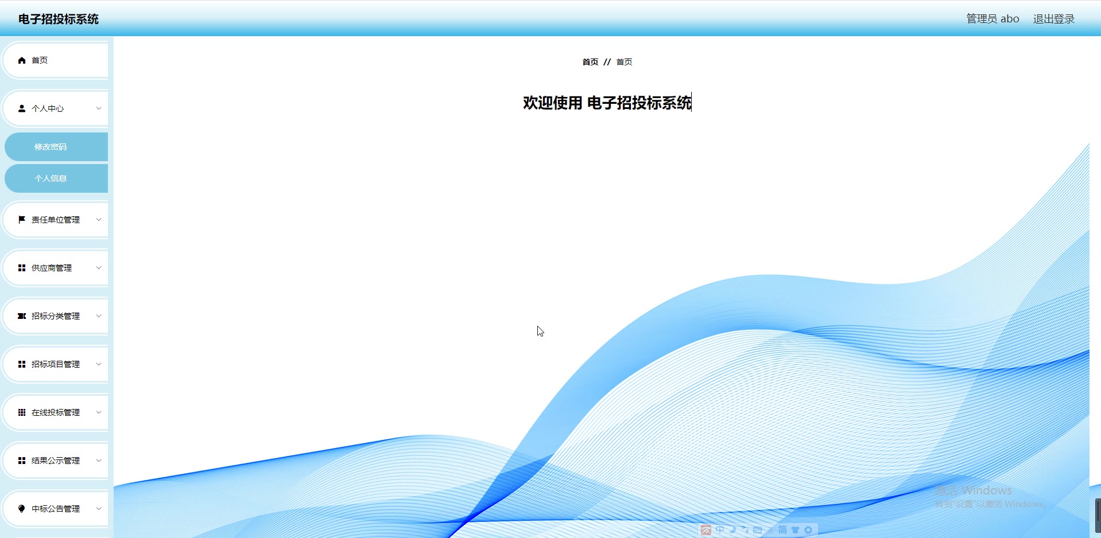Click the 电子招投标系统 header title
This screenshot has height=538, width=1101.
pyautogui.click(x=59, y=19)
